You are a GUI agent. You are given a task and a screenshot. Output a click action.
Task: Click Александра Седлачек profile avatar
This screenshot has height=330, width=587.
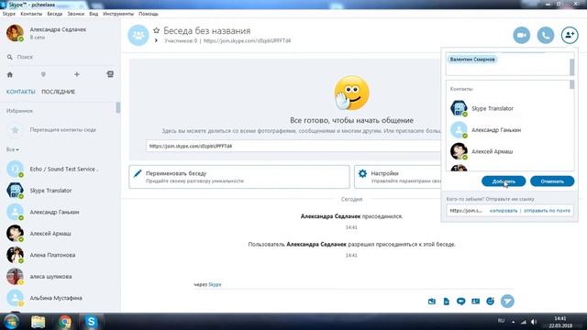15,33
